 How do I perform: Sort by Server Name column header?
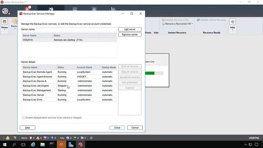point(37,36)
